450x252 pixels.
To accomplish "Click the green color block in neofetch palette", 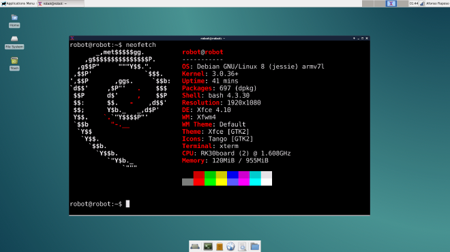I will tap(210, 178).
